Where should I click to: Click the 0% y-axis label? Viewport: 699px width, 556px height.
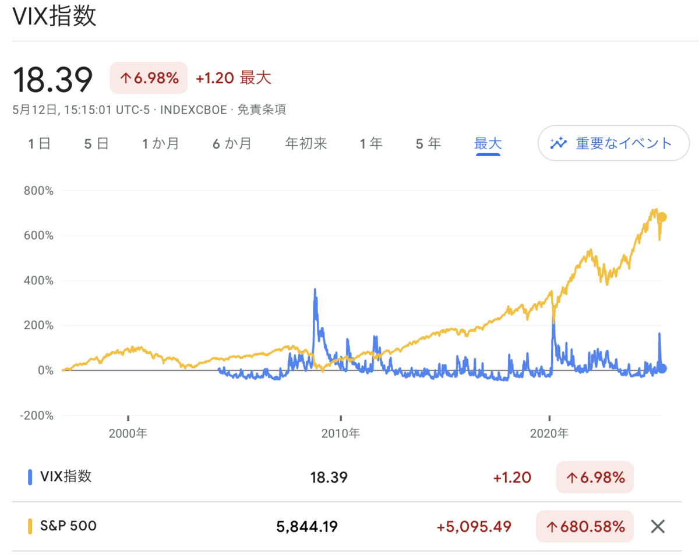(46, 371)
